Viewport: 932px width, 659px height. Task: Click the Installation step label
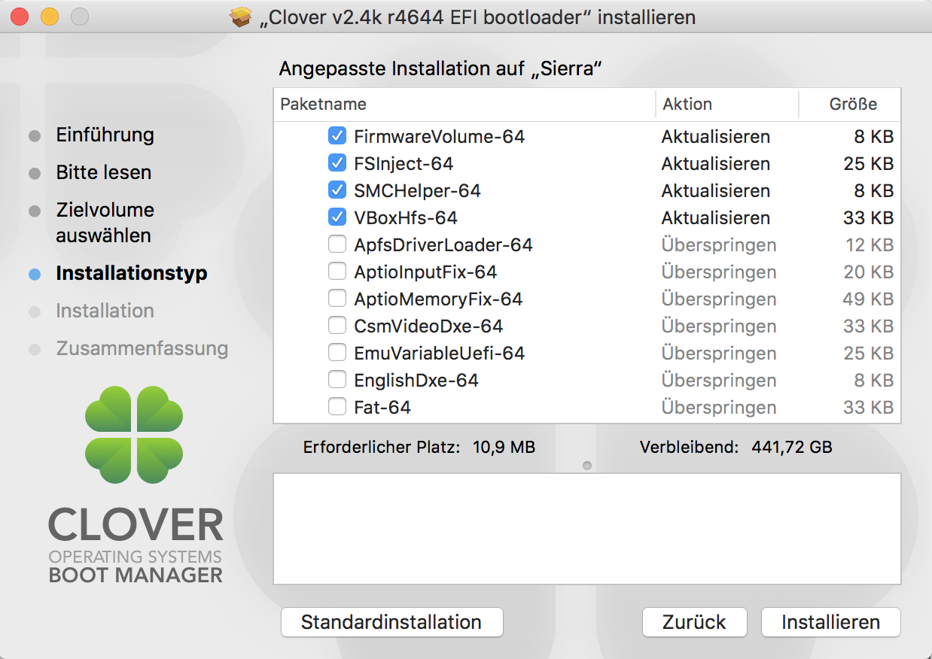point(105,311)
